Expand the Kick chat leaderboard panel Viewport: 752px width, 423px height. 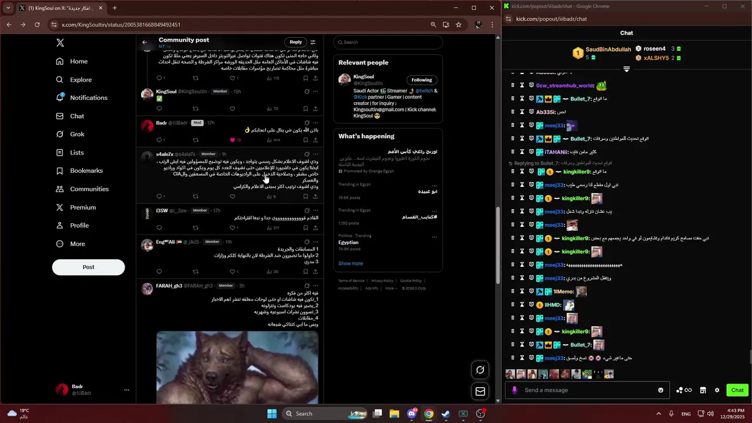pos(626,69)
